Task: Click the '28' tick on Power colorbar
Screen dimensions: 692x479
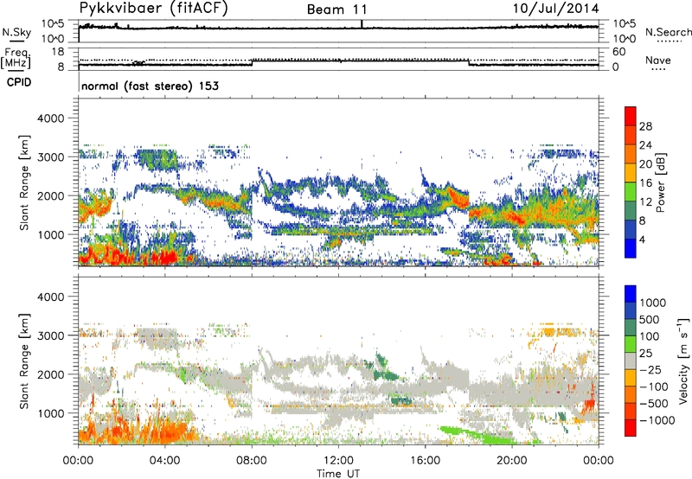Action: (645, 126)
